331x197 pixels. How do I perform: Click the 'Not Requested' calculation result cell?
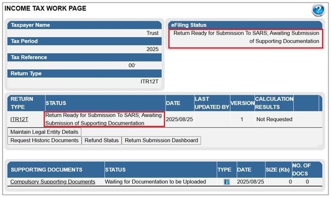[274, 119]
